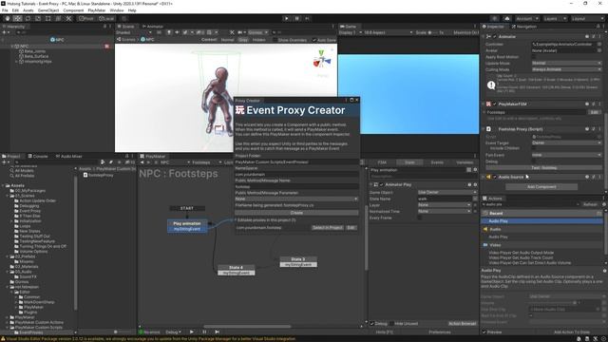This screenshot has height=342, width=608.
Task: Open Animator Play action settings gear
Action: coord(475,184)
